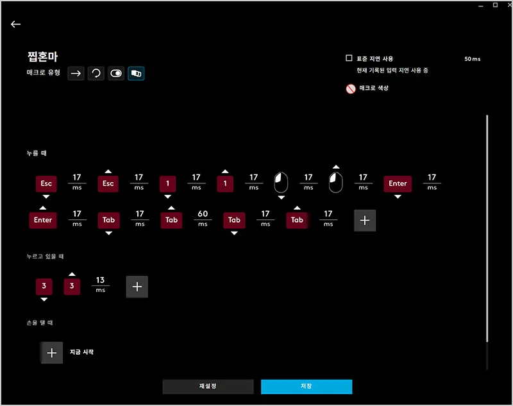Edit the 60 ms delay value
The height and width of the screenshot is (406, 513).
click(x=203, y=214)
